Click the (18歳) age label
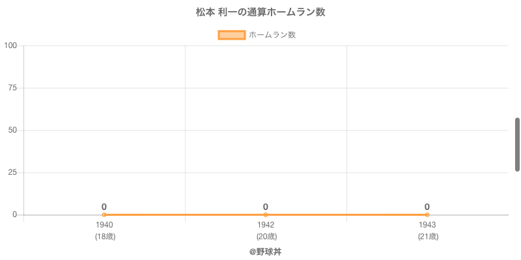Image resolution: width=521 pixels, height=260 pixels. tap(104, 237)
